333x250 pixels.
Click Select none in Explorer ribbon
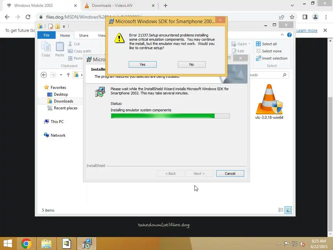click(x=269, y=51)
